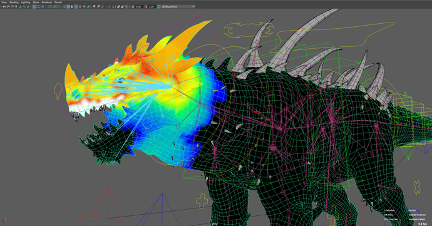
Task: Click the Select Camera icon in panel toolbar
Action: click(4, 6)
